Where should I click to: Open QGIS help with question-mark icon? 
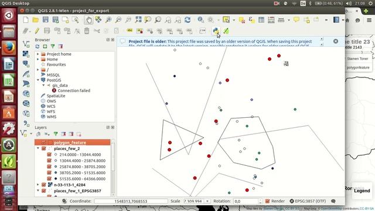click(x=336, y=19)
